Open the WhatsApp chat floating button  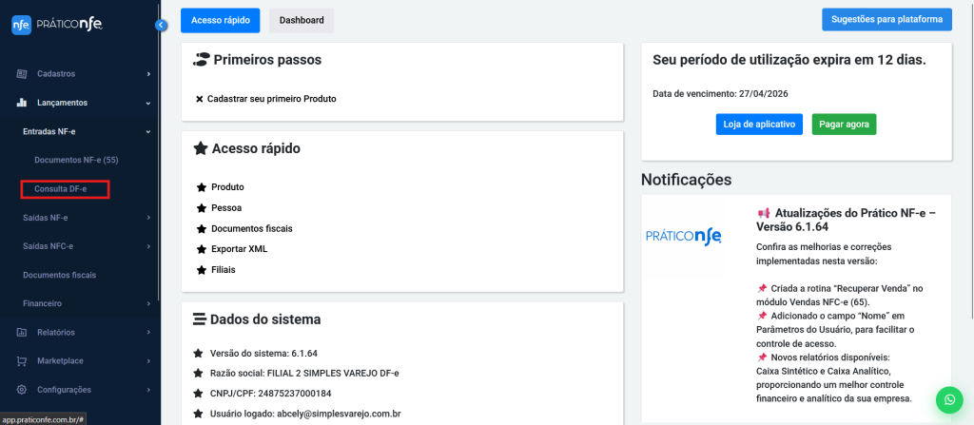(x=948, y=399)
